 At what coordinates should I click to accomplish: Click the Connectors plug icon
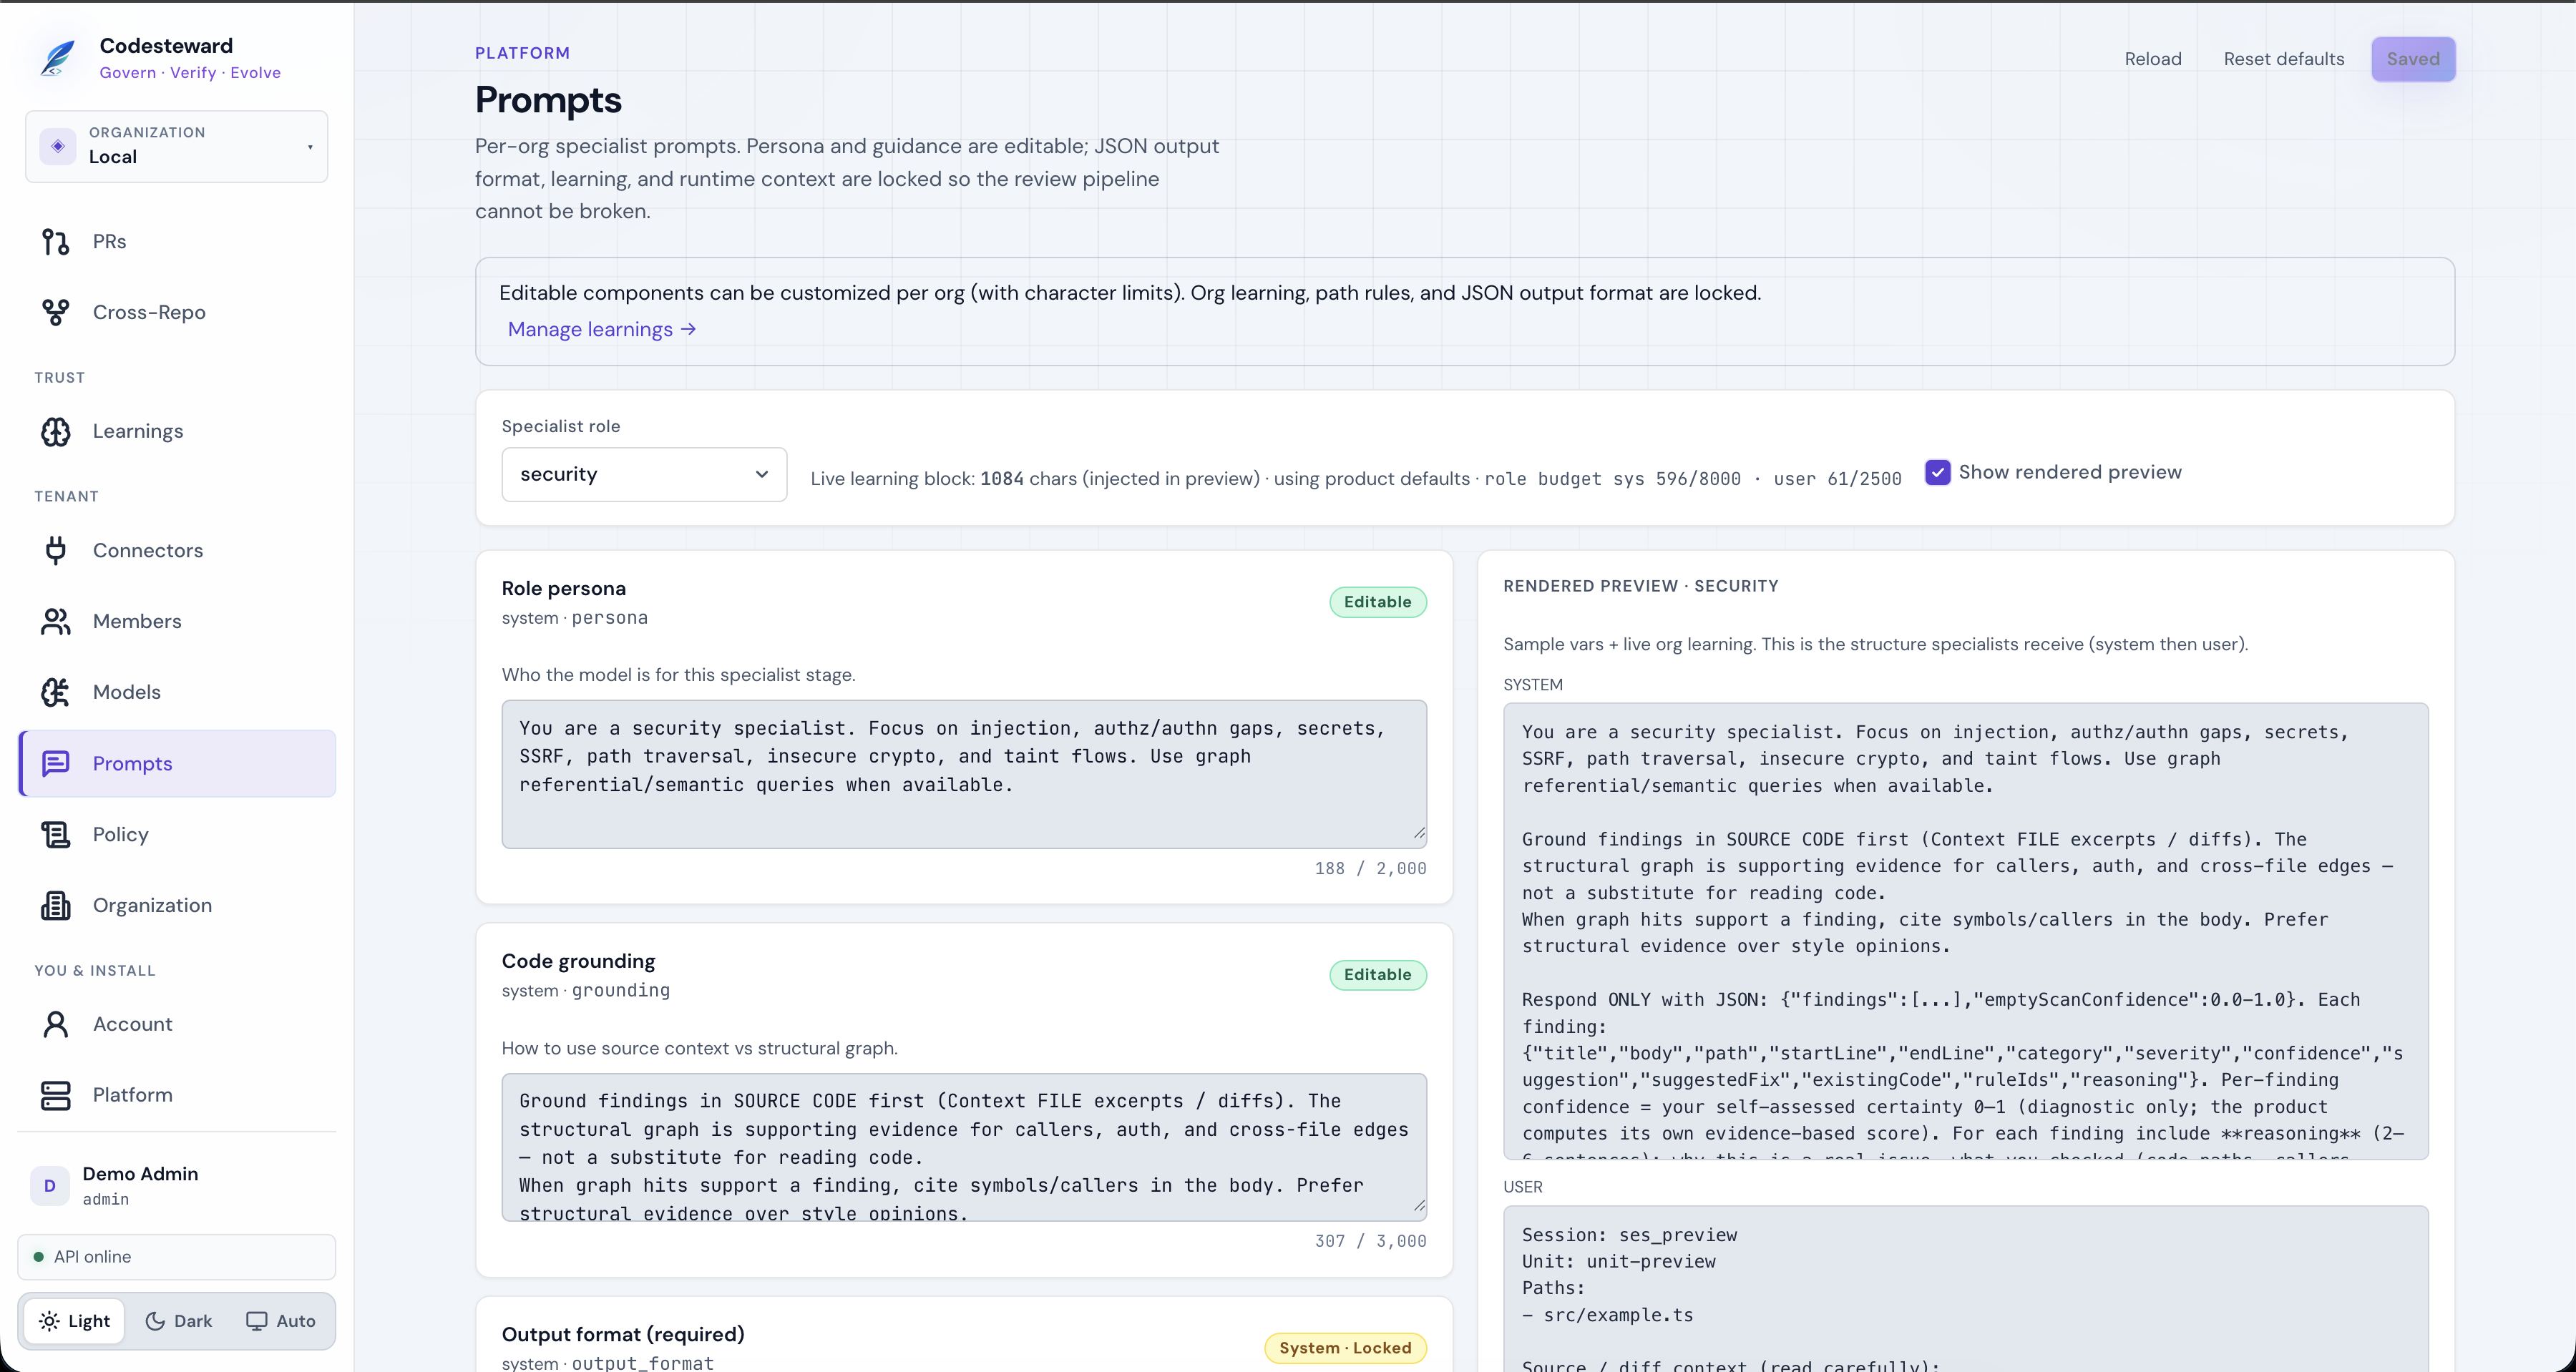coord(56,551)
